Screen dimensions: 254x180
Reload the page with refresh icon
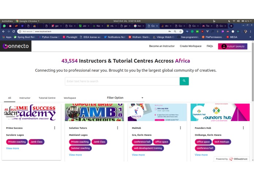tap(14, 31)
